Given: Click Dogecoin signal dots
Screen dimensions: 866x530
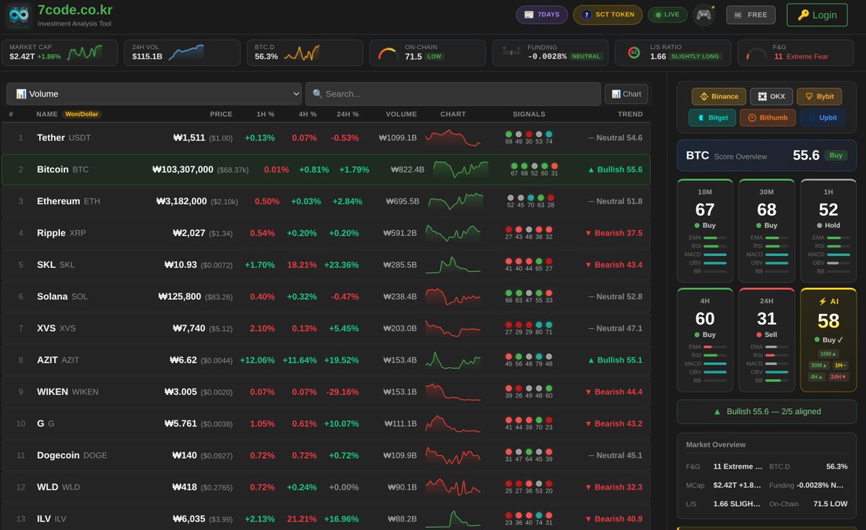Looking at the screenshot, I should click(x=529, y=455).
